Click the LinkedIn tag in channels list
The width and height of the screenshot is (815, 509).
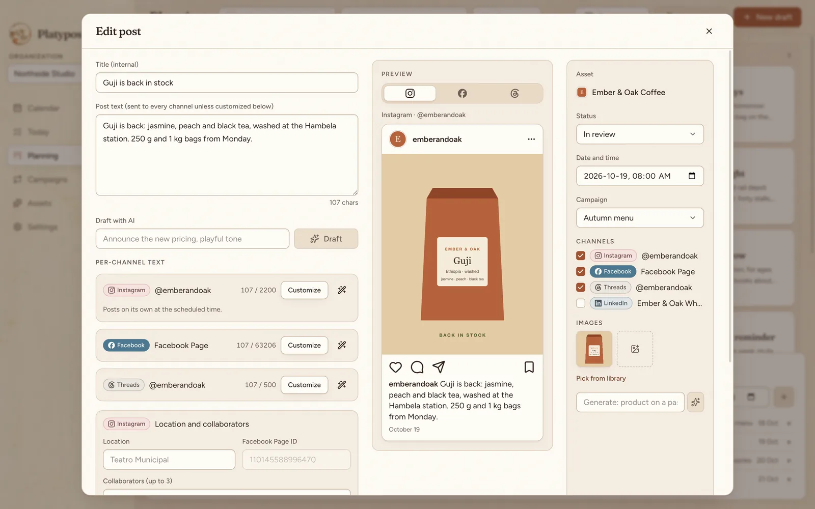[611, 303]
